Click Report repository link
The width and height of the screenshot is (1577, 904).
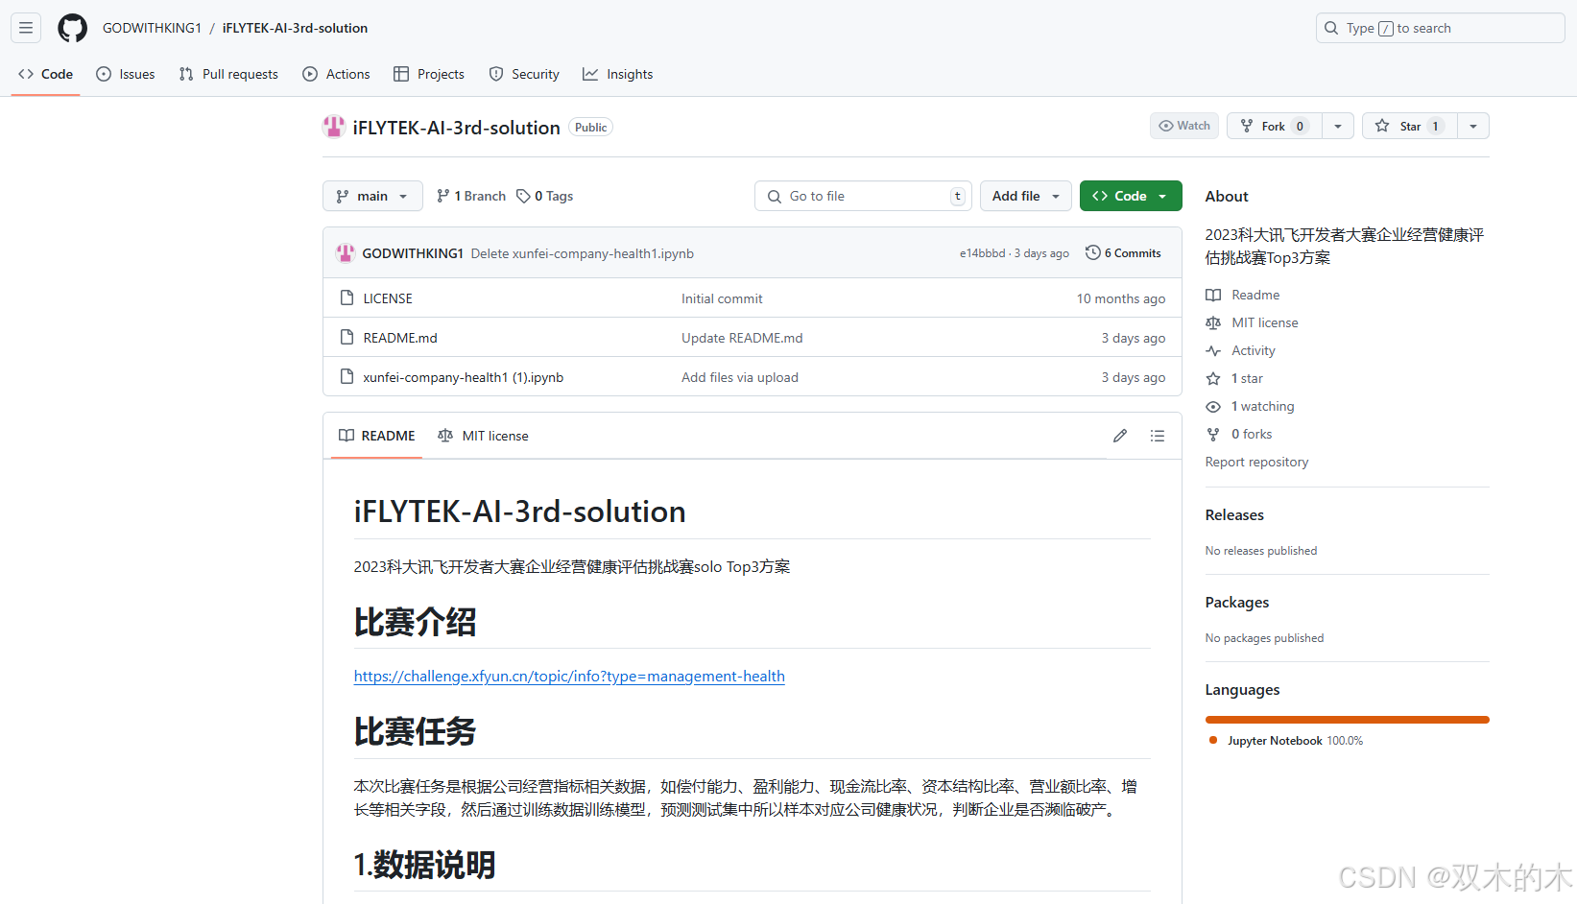pyautogui.click(x=1256, y=462)
